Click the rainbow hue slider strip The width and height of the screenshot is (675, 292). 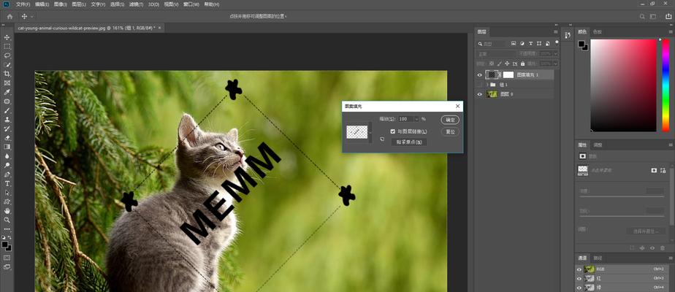[666, 85]
